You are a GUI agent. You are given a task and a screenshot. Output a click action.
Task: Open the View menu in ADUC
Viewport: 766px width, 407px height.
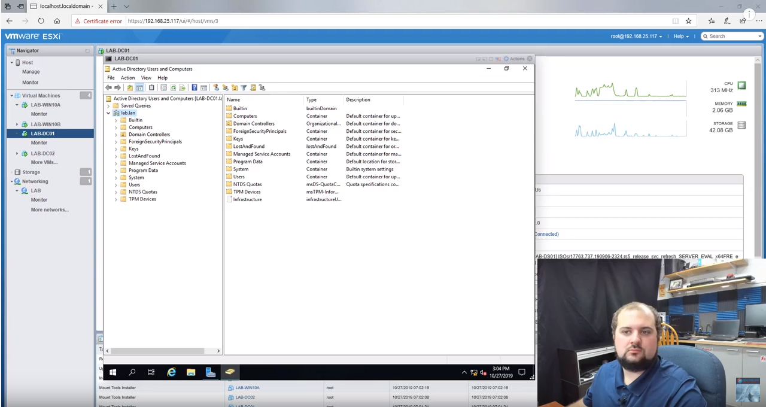(146, 78)
